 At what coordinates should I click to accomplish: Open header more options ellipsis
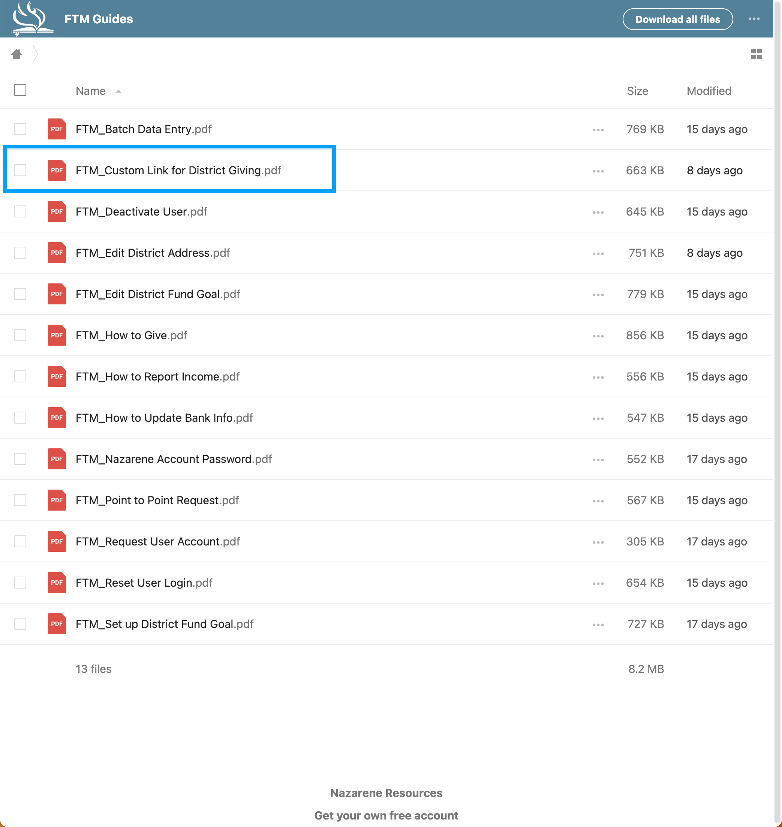point(754,19)
